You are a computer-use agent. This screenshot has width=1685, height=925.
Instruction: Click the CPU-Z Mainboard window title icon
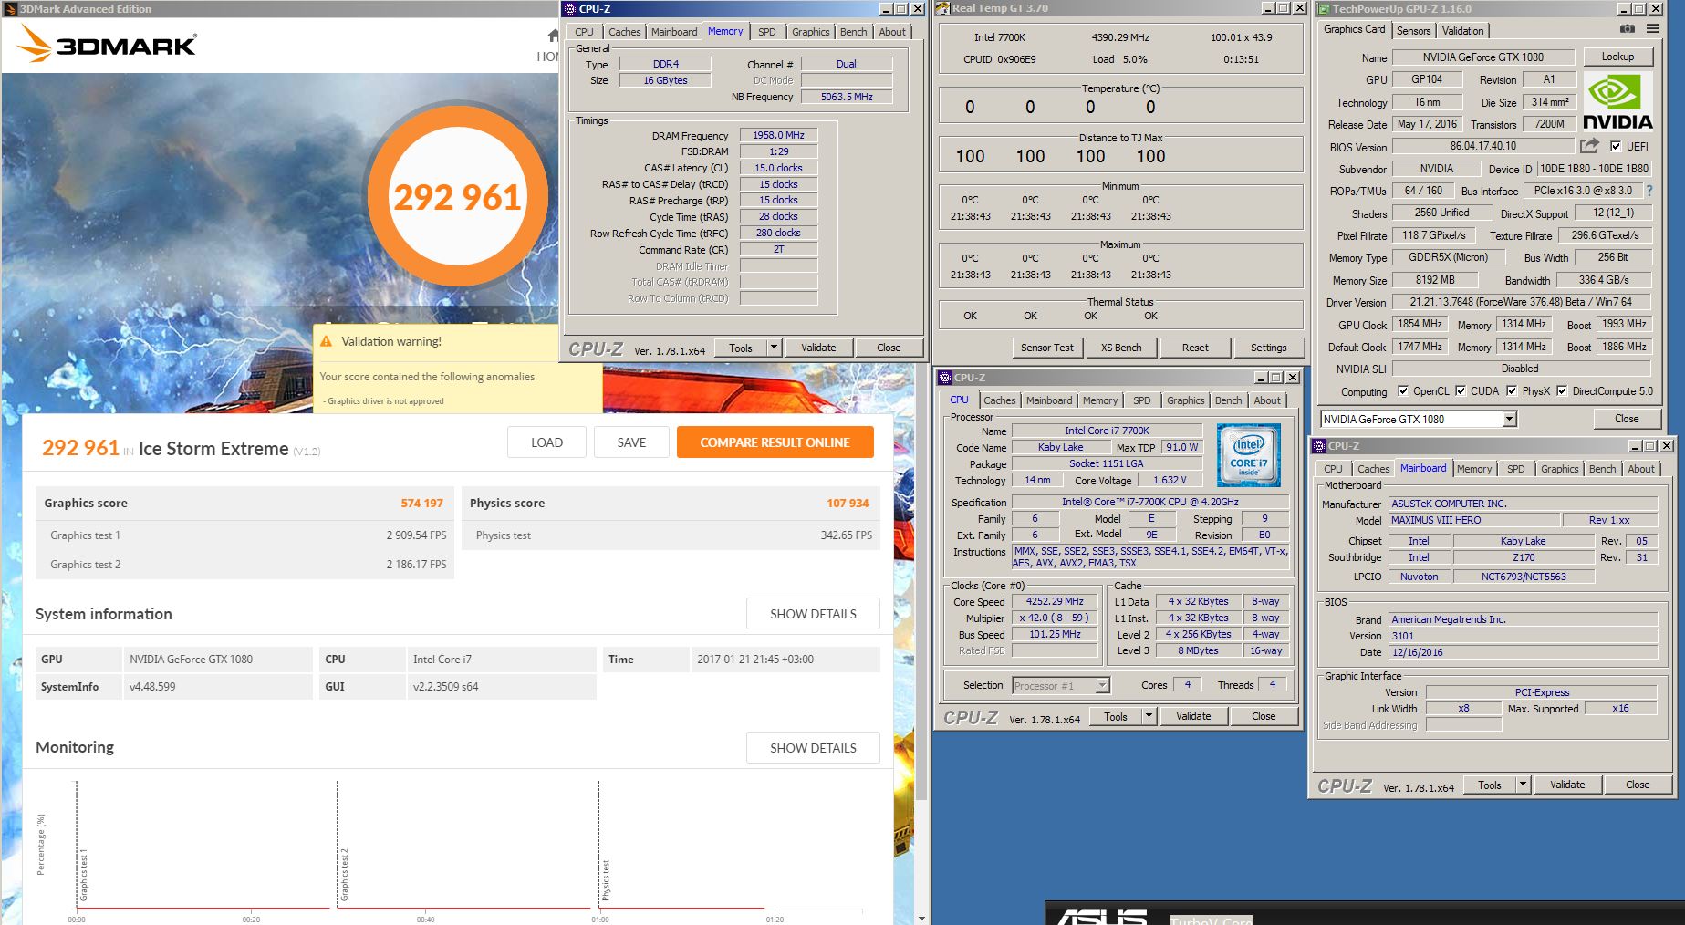pyautogui.click(x=1319, y=446)
